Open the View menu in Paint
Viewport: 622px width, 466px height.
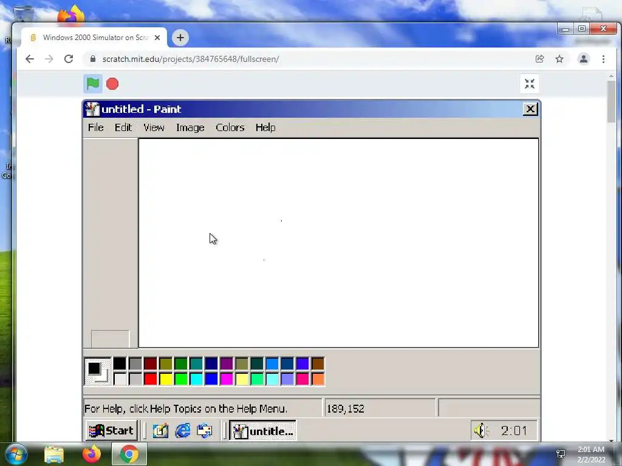coord(154,127)
